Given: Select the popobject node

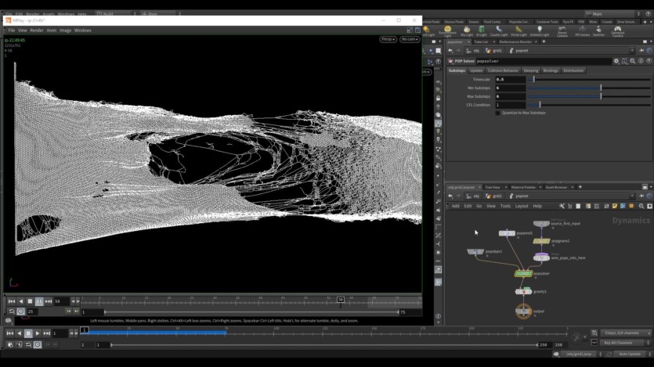Looking at the screenshot, I should coord(475,251).
